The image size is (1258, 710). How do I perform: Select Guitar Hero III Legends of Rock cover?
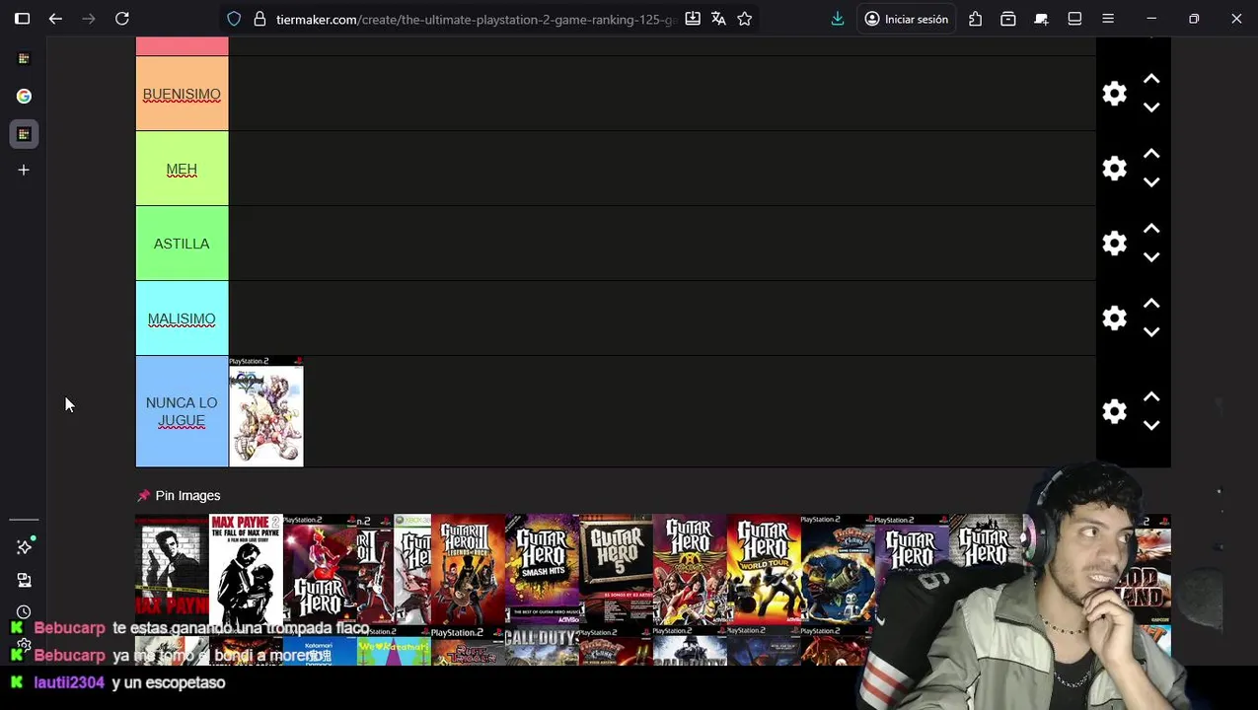468,569
